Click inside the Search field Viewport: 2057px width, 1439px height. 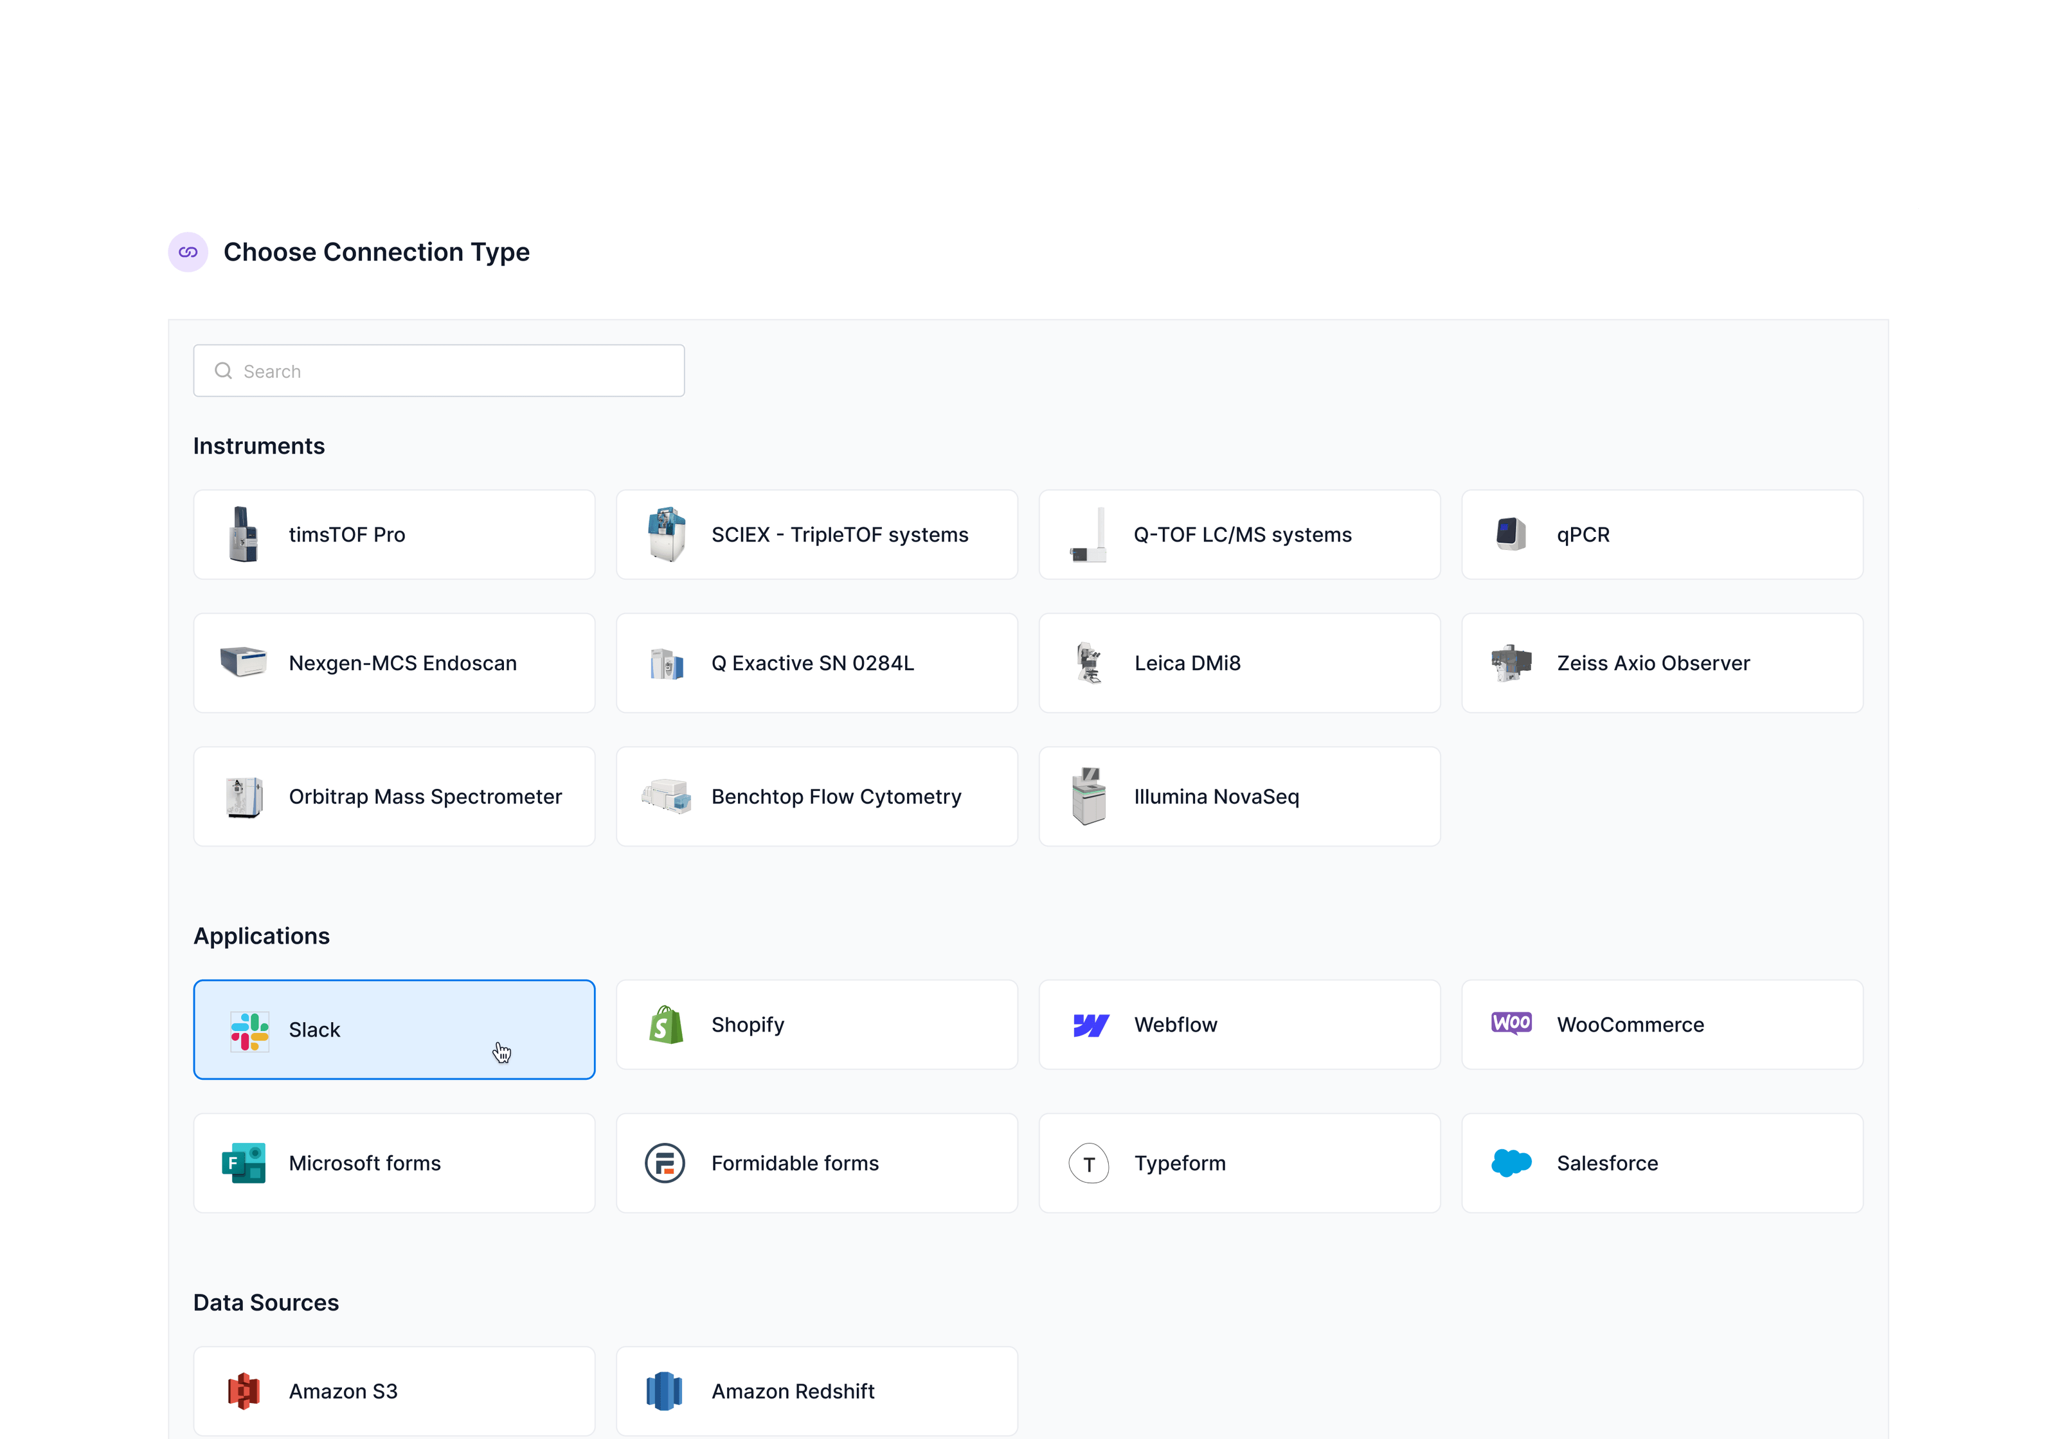point(448,371)
